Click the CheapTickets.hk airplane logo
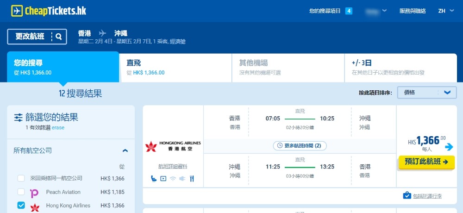The height and width of the screenshot is (213, 463). pyautogui.click(x=18, y=11)
